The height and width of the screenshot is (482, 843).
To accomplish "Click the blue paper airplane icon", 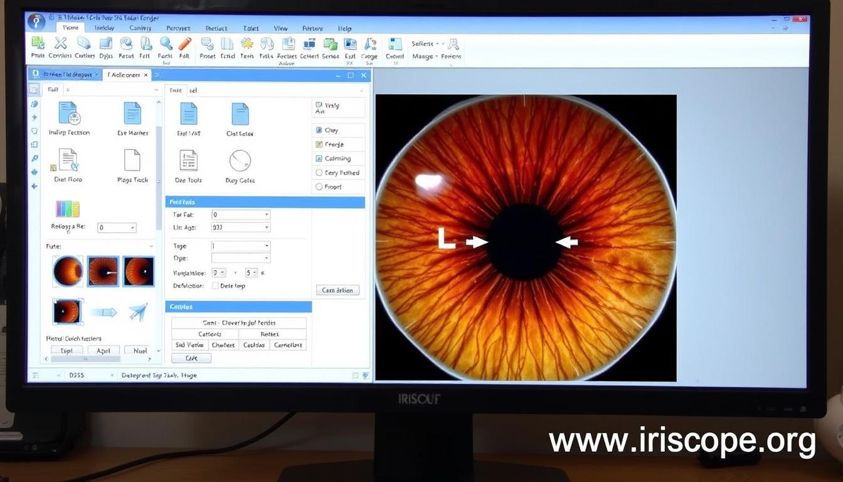I will tap(138, 312).
